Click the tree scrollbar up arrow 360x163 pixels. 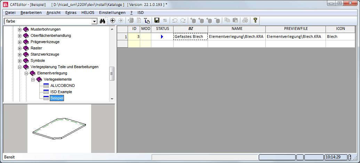[x=112, y=29]
